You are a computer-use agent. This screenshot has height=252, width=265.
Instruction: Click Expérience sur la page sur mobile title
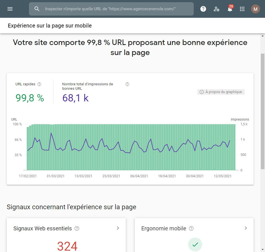click(x=50, y=26)
